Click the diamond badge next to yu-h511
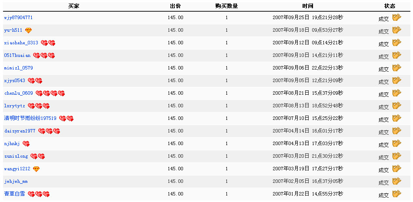 pos(28,30)
